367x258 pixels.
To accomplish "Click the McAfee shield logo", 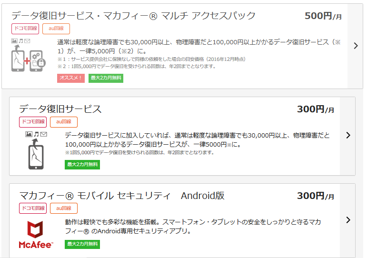I will [x=36, y=230].
